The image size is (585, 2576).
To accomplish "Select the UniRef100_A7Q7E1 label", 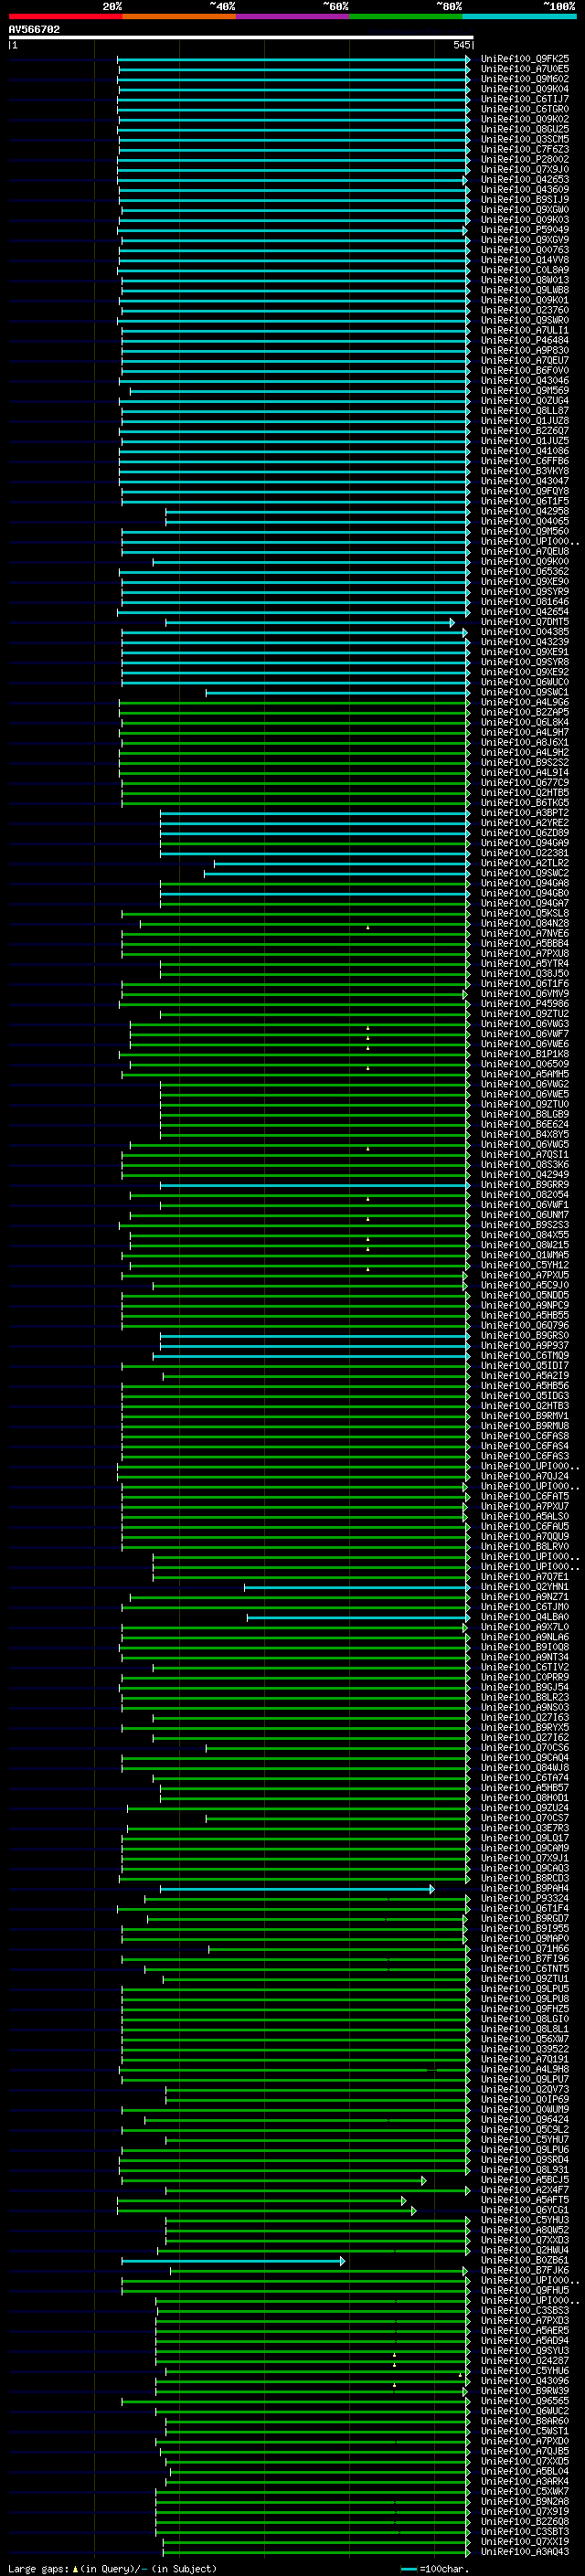I will [525, 1577].
